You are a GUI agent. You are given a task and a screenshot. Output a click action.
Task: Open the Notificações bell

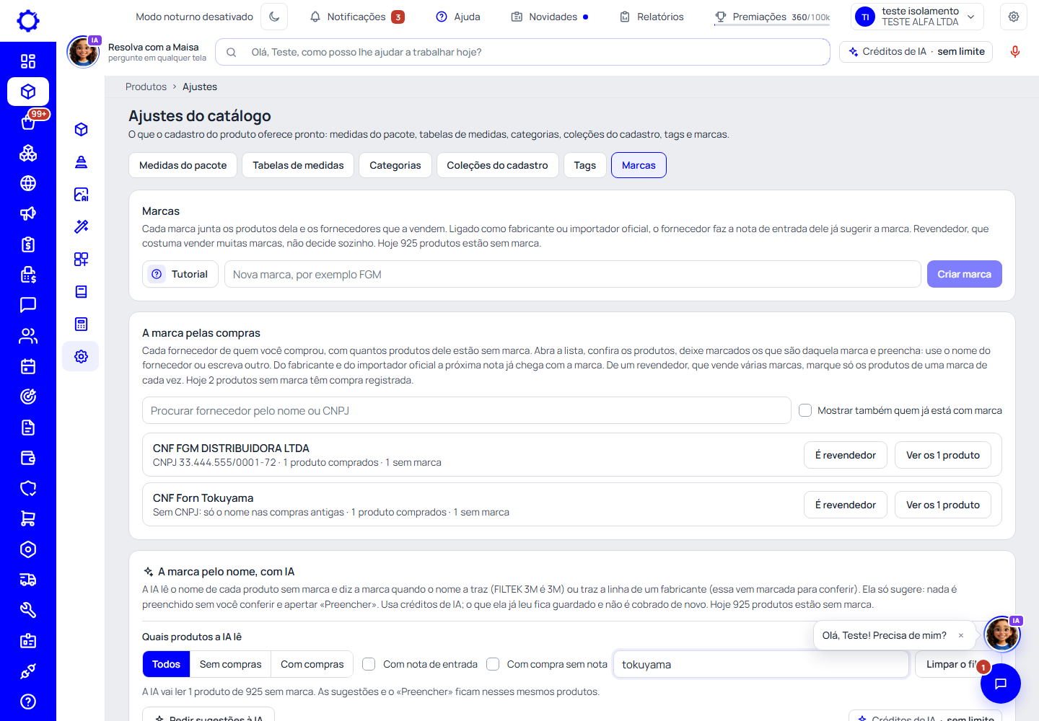(356, 17)
